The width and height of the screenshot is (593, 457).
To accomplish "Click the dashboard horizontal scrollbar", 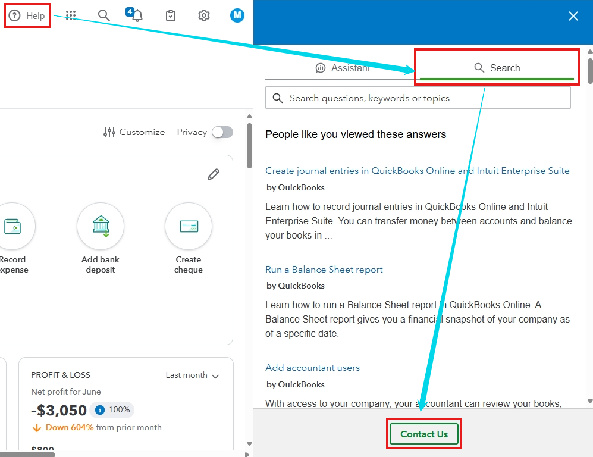I will click(x=27, y=455).
